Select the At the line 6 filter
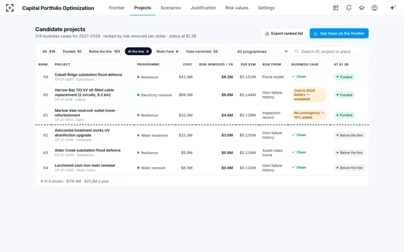This screenshot has height=252, width=404. coord(138,51)
